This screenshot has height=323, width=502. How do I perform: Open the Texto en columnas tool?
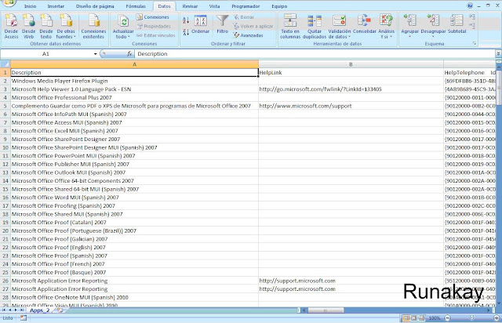(290, 26)
